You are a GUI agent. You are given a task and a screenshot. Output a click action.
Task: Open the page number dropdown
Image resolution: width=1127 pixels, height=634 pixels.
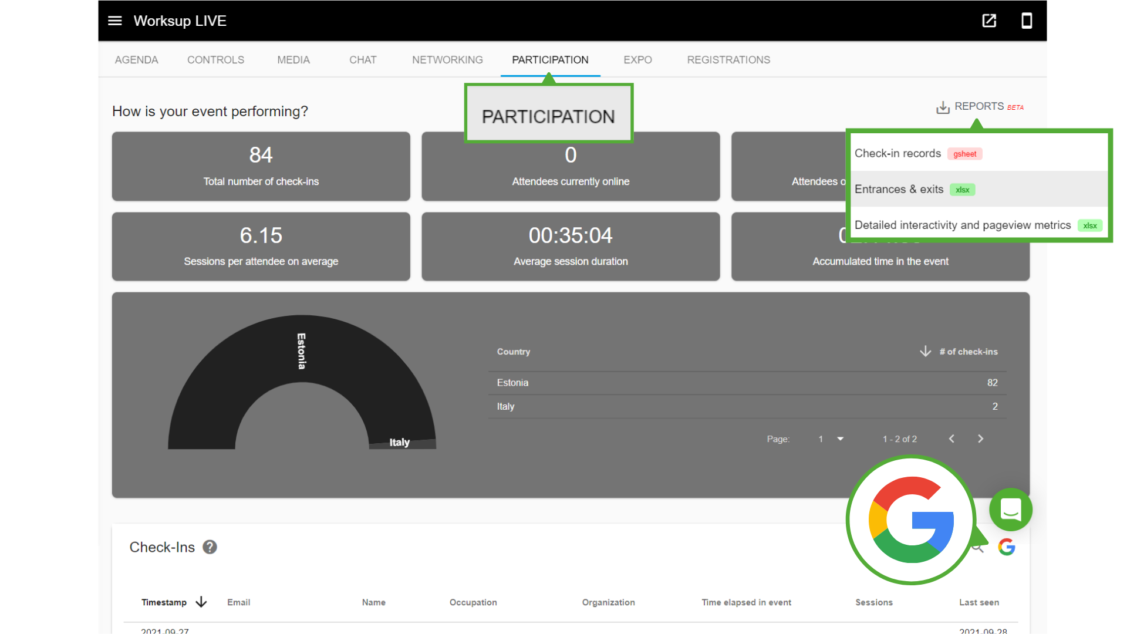point(840,439)
